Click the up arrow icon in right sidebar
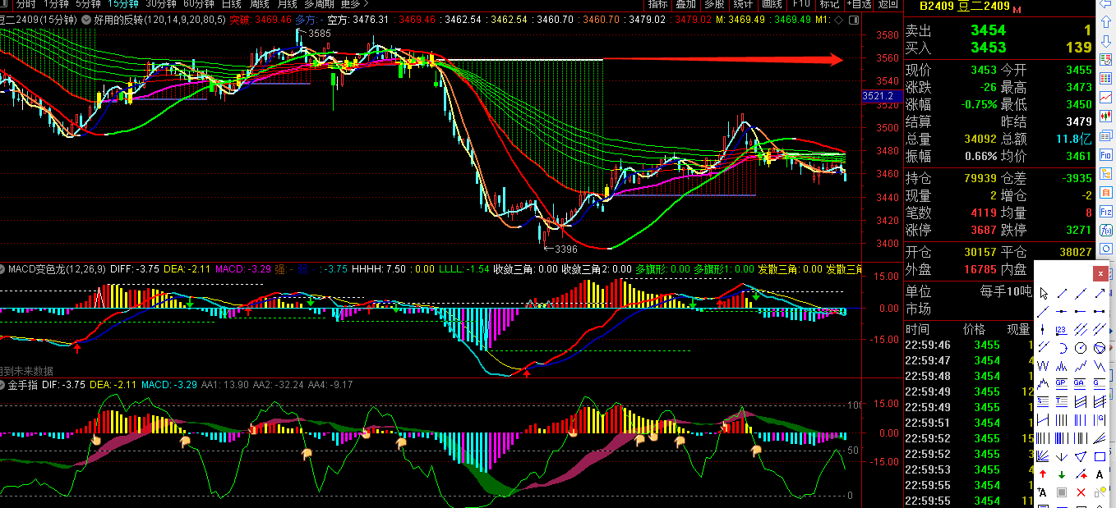This screenshot has height=508, width=1116. click(x=1106, y=21)
